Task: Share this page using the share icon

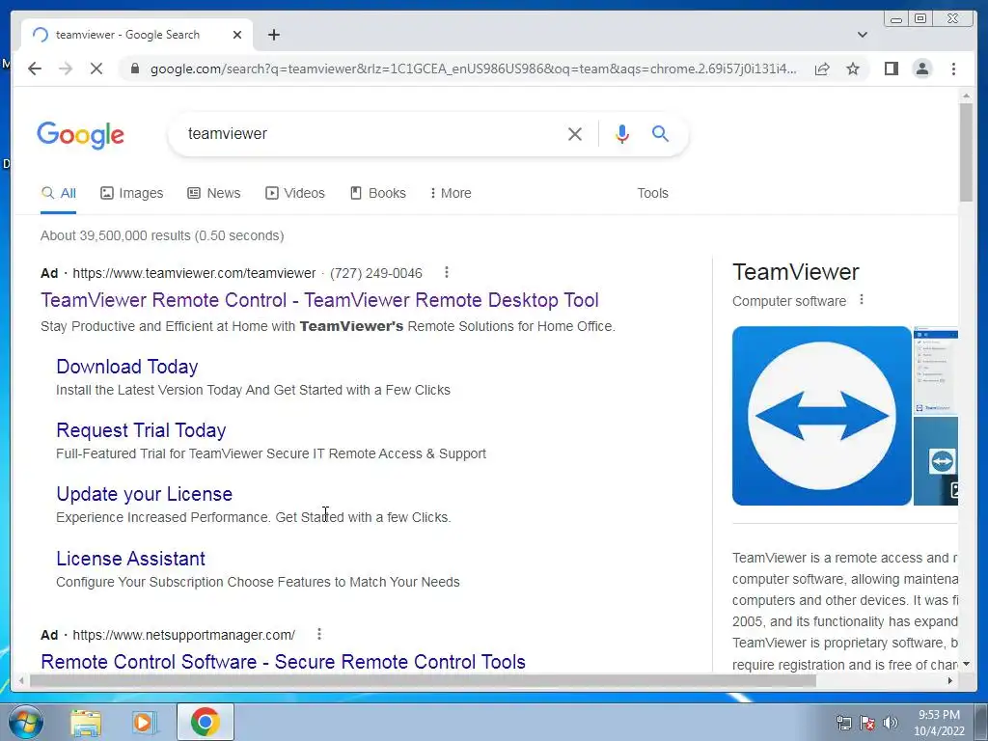Action: [x=822, y=69]
